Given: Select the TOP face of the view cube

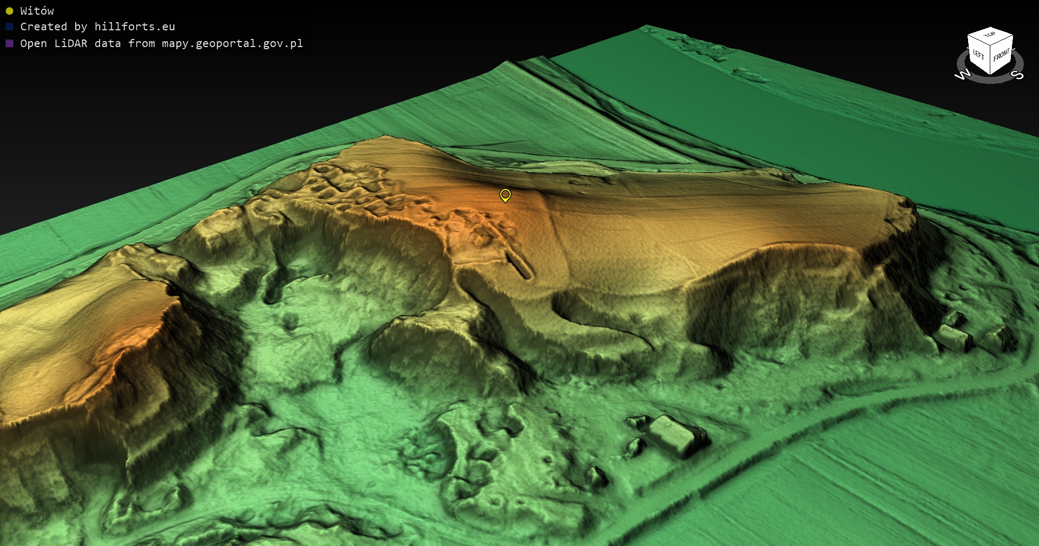Looking at the screenshot, I should [990, 35].
